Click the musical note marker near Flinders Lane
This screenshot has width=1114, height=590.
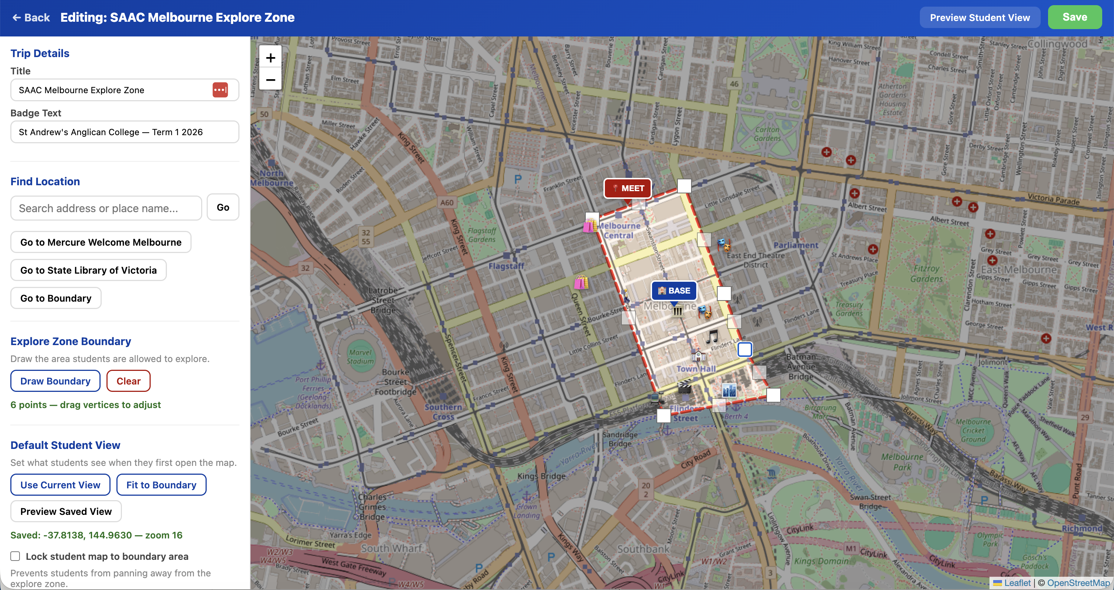click(x=712, y=337)
